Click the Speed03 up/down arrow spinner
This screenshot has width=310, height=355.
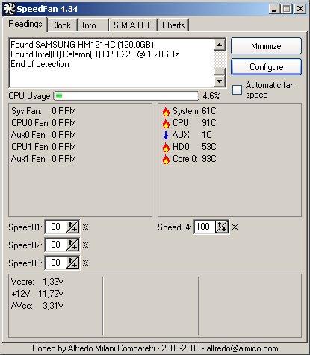72,263
